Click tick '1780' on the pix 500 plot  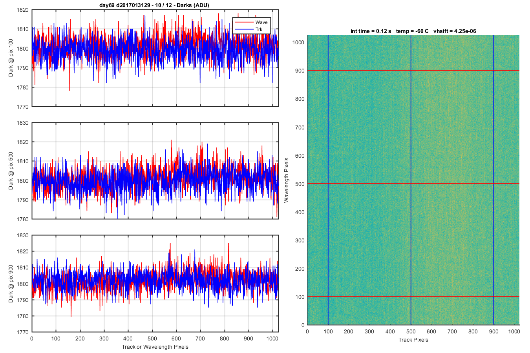(23, 219)
